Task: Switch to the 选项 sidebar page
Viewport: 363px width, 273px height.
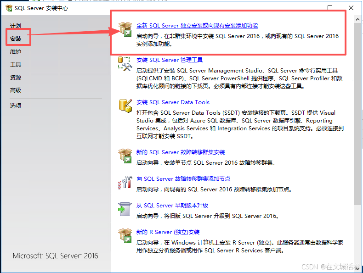Action: pos(16,106)
